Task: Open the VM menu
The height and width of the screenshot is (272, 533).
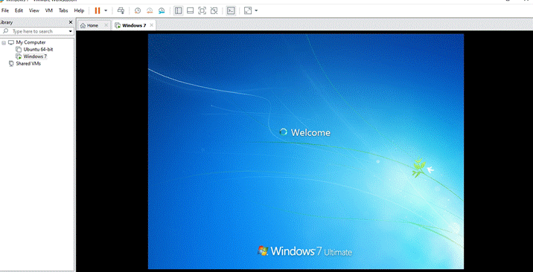Action: [x=49, y=10]
